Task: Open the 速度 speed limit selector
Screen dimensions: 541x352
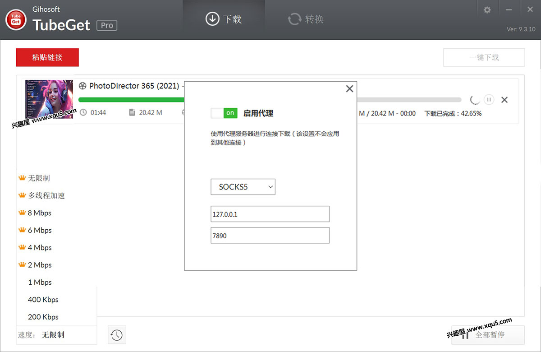Action: (x=57, y=335)
